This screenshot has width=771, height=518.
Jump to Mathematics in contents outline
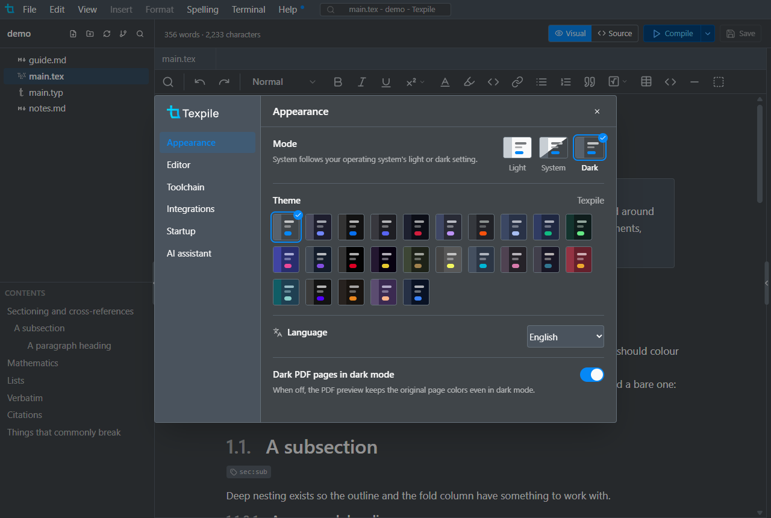point(33,363)
